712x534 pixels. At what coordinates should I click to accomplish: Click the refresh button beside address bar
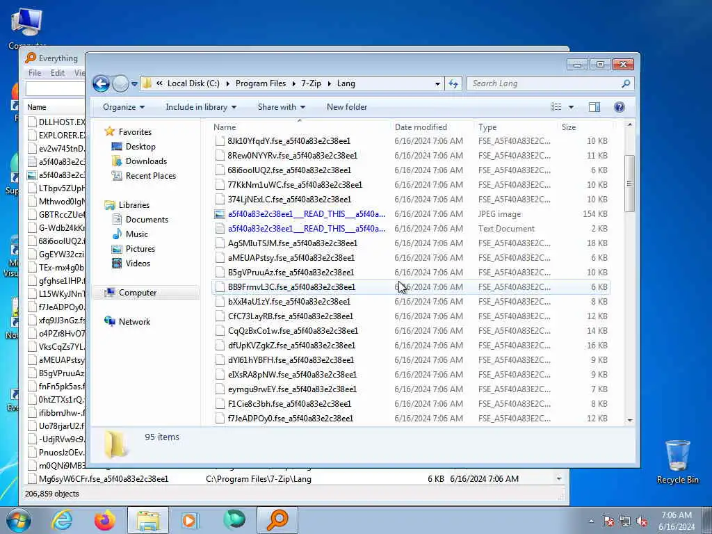453,83
